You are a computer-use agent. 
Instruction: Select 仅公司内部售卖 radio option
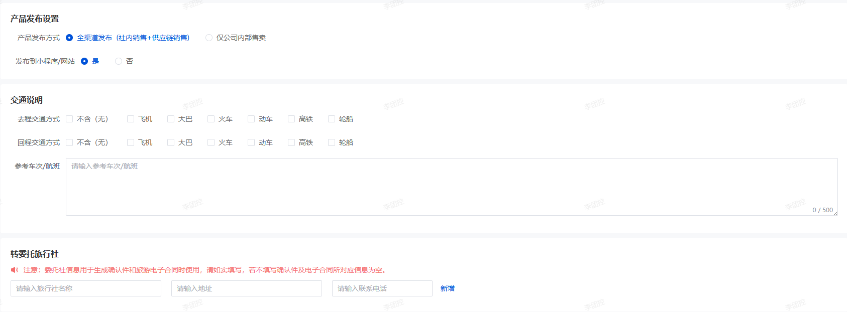(209, 38)
